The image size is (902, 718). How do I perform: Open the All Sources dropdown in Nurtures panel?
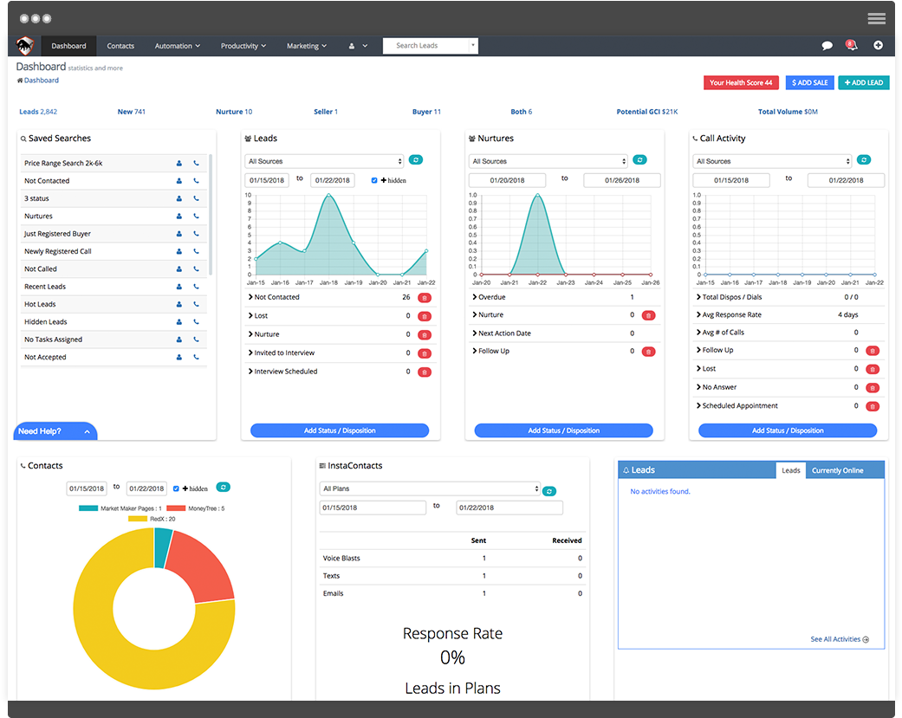548,160
